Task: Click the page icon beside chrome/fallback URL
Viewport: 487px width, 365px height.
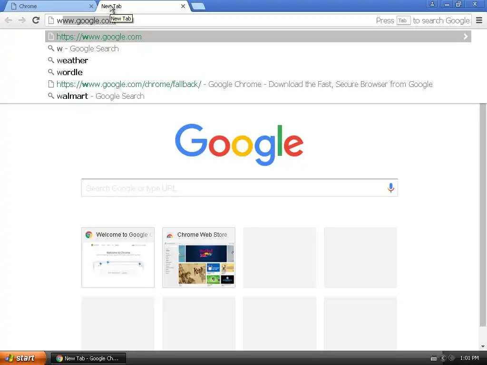Action: point(51,84)
